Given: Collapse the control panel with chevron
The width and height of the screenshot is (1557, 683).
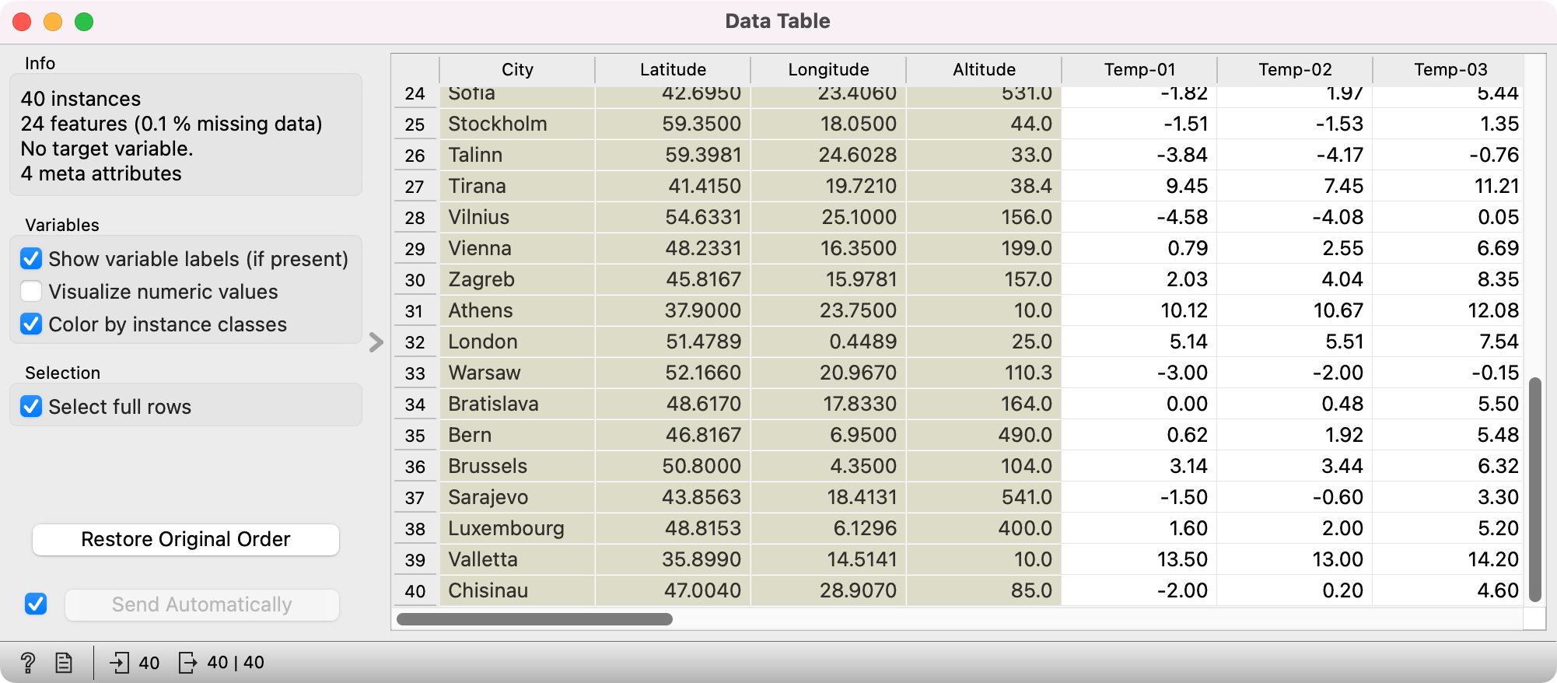Looking at the screenshot, I should (x=376, y=342).
